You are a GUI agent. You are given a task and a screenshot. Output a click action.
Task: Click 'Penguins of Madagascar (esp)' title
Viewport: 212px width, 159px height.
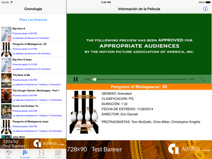[x=30, y=121]
